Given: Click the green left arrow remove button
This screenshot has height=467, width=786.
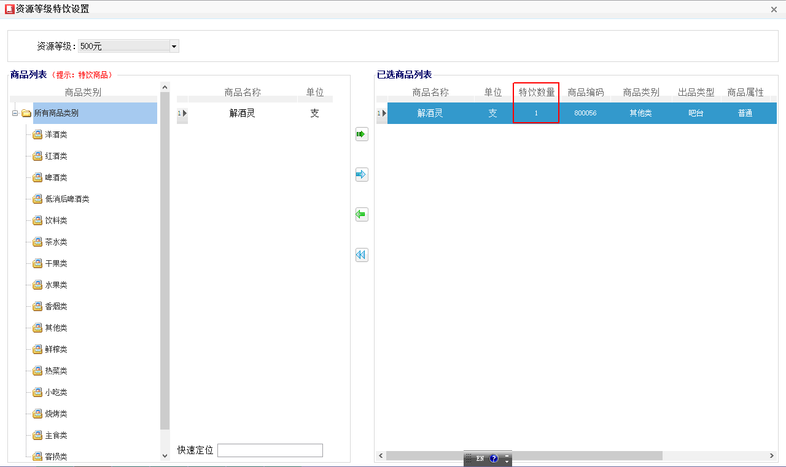Looking at the screenshot, I should click(362, 215).
